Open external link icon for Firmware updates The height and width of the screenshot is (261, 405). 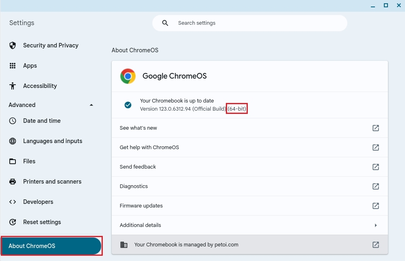[x=376, y=206]
